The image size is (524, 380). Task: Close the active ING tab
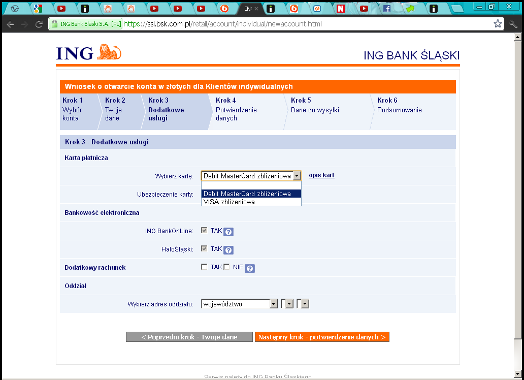(x=256, y=9)
